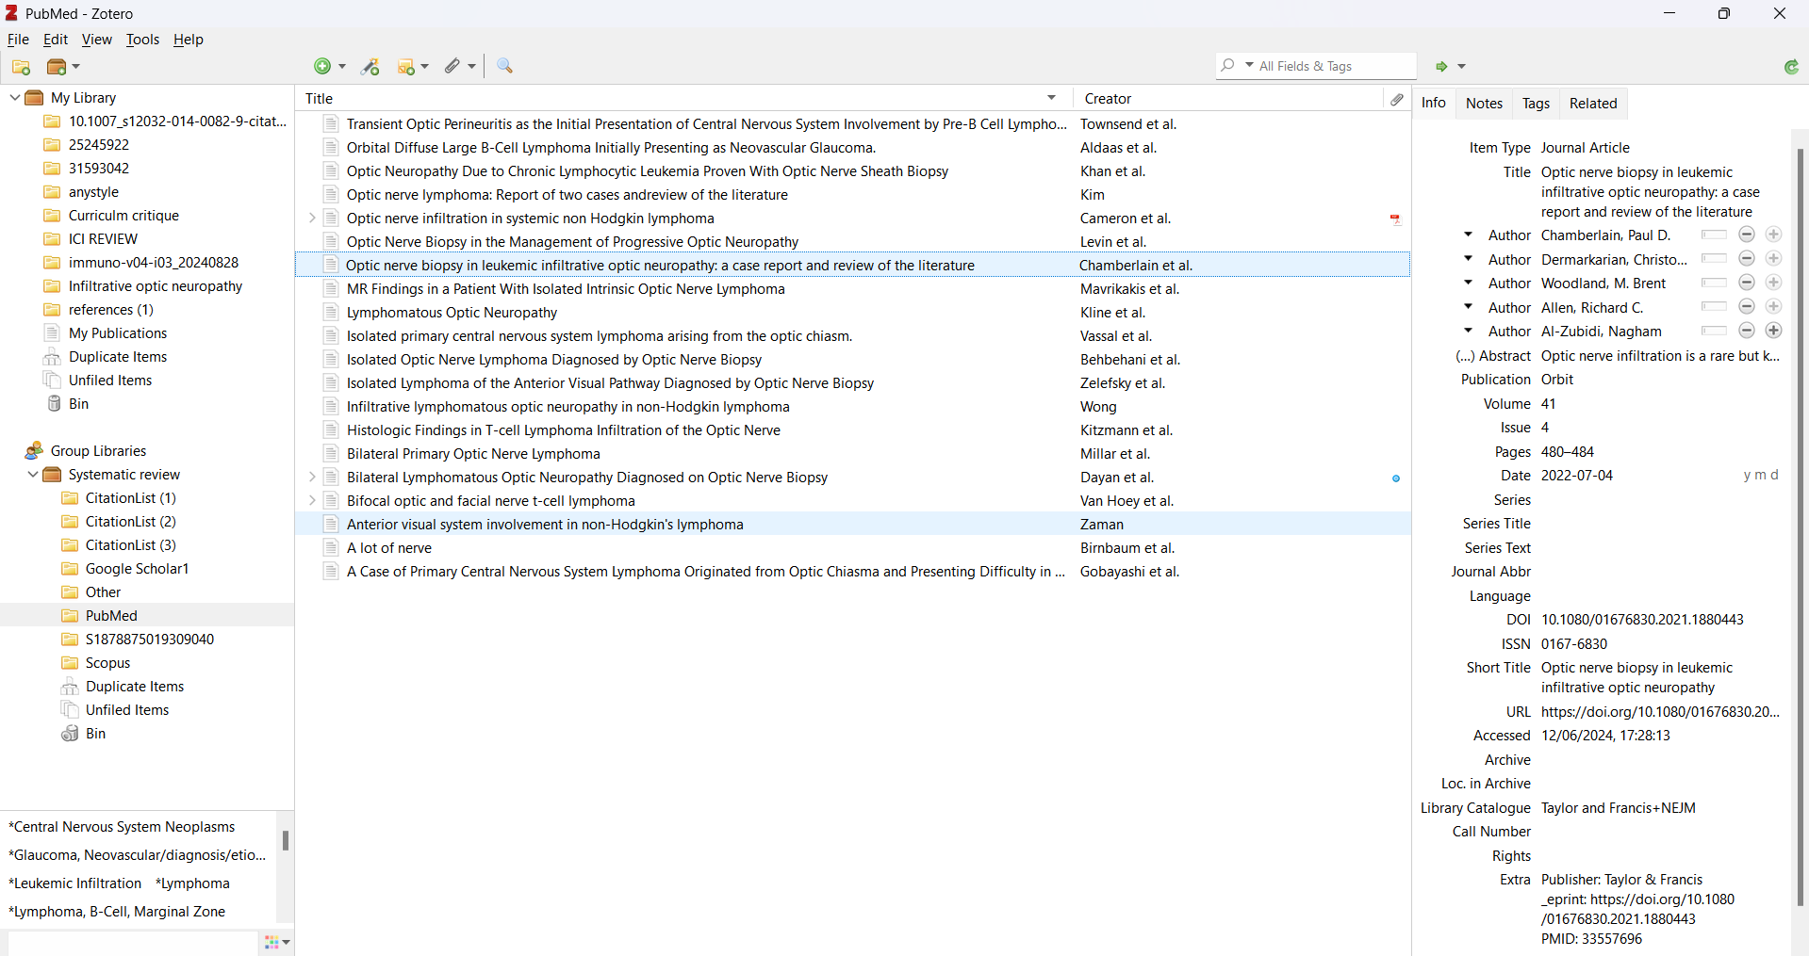1809x956 pixels.
Task: Open New Item dropdown arrow
Action: tap(342, 67)
